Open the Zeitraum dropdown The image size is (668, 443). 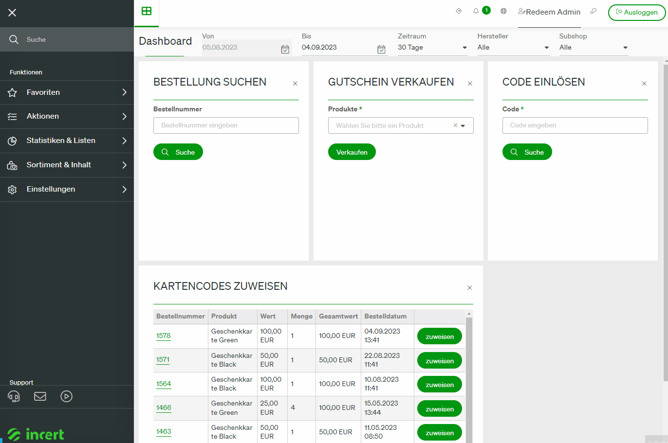pyautogui.click(x=433, y=48)
